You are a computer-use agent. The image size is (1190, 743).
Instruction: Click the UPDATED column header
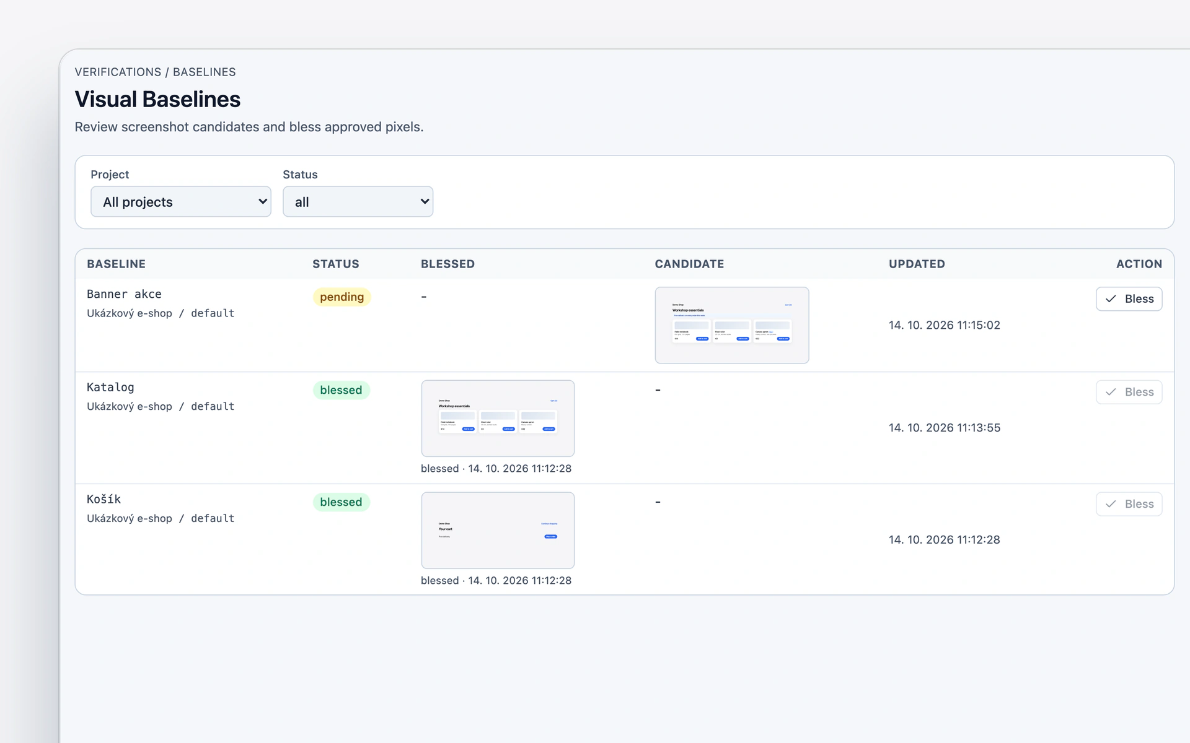[917, 264]
